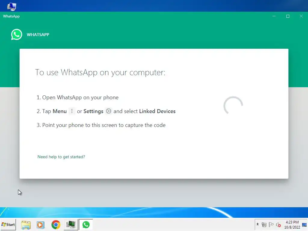Open the clock showing 4:23 PM

[x=292, y=224]
